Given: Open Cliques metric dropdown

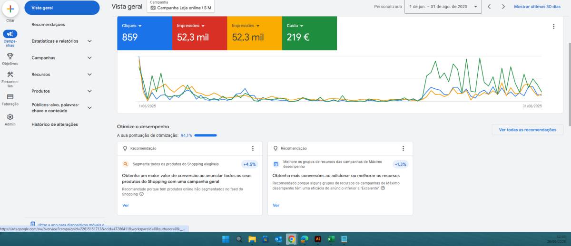Looking at the screenshot, I should pyautogui.click(x=132, y=26).
